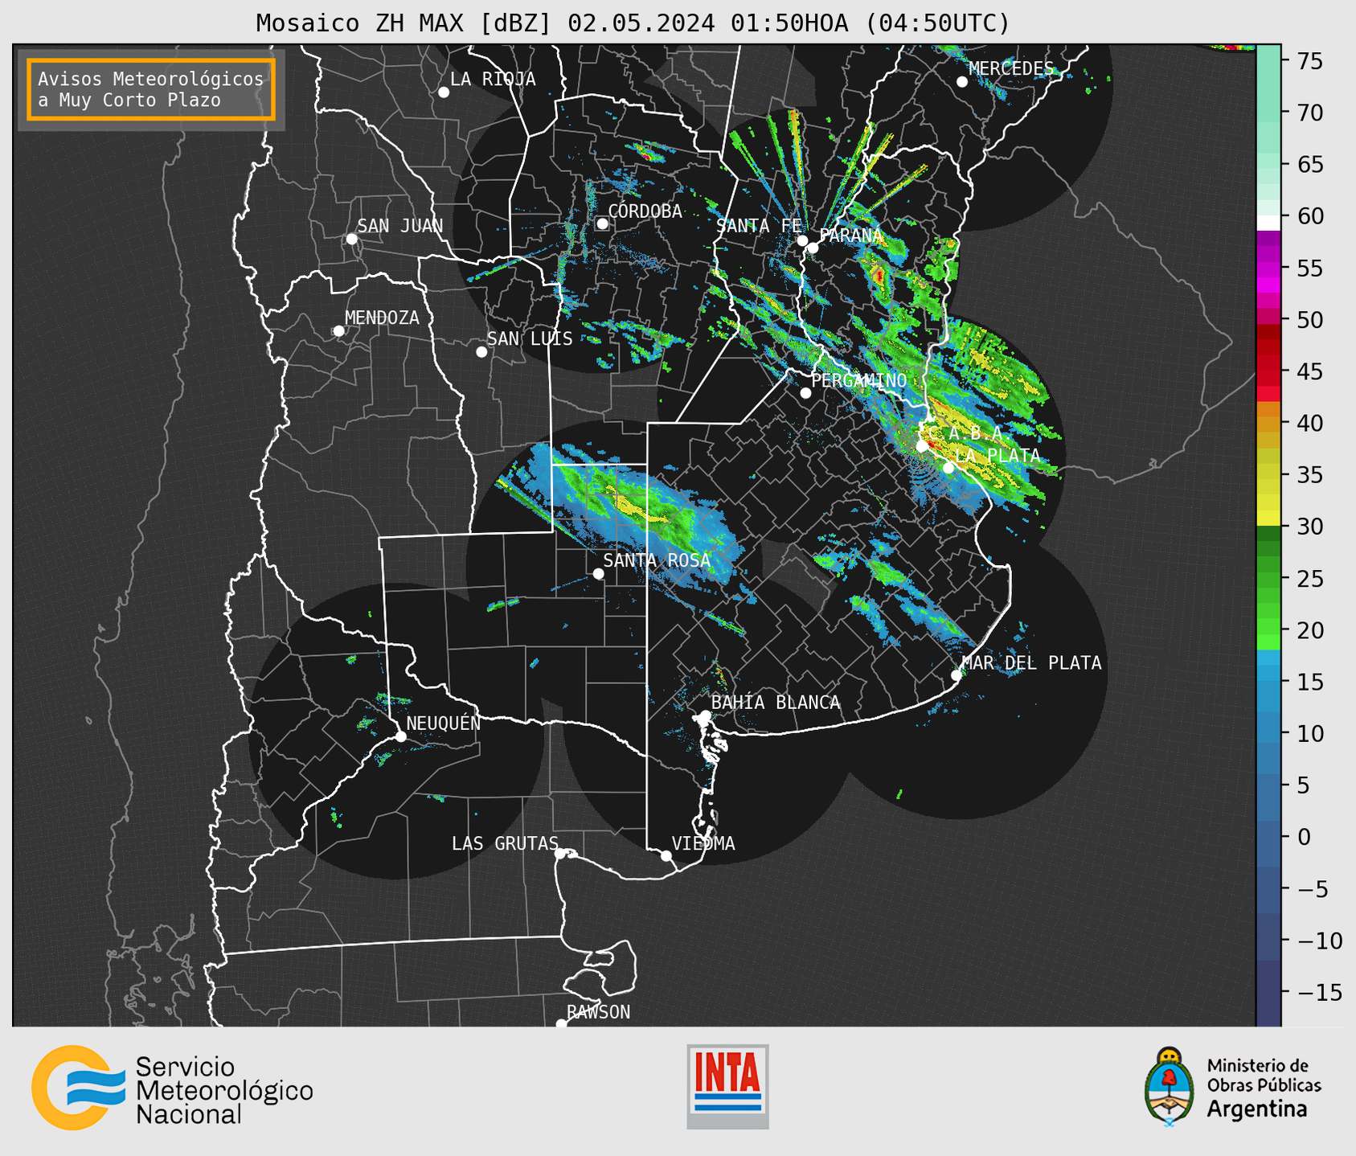
Task: Click the INTA logo
Action: 727,1086
